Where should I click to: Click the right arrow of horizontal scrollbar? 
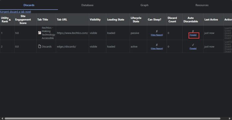[x=229, y=119]
